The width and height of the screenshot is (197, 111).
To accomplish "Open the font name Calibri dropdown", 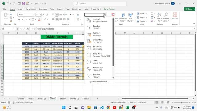I will point(34,15).
